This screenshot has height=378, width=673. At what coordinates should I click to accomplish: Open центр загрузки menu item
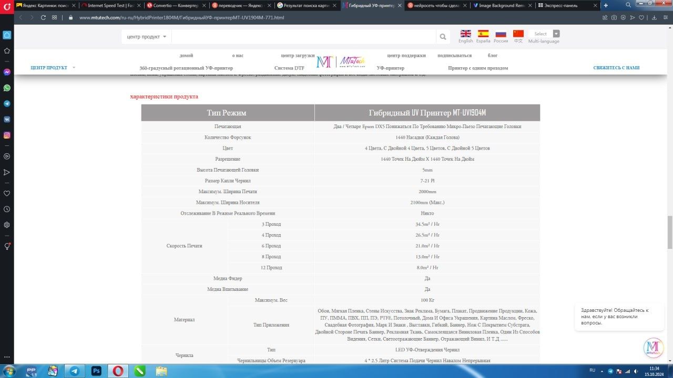(x=298, y=55)
